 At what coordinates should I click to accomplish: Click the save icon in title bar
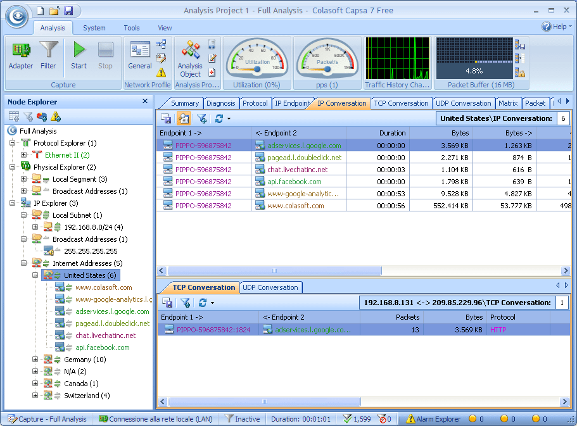point(68,11)
